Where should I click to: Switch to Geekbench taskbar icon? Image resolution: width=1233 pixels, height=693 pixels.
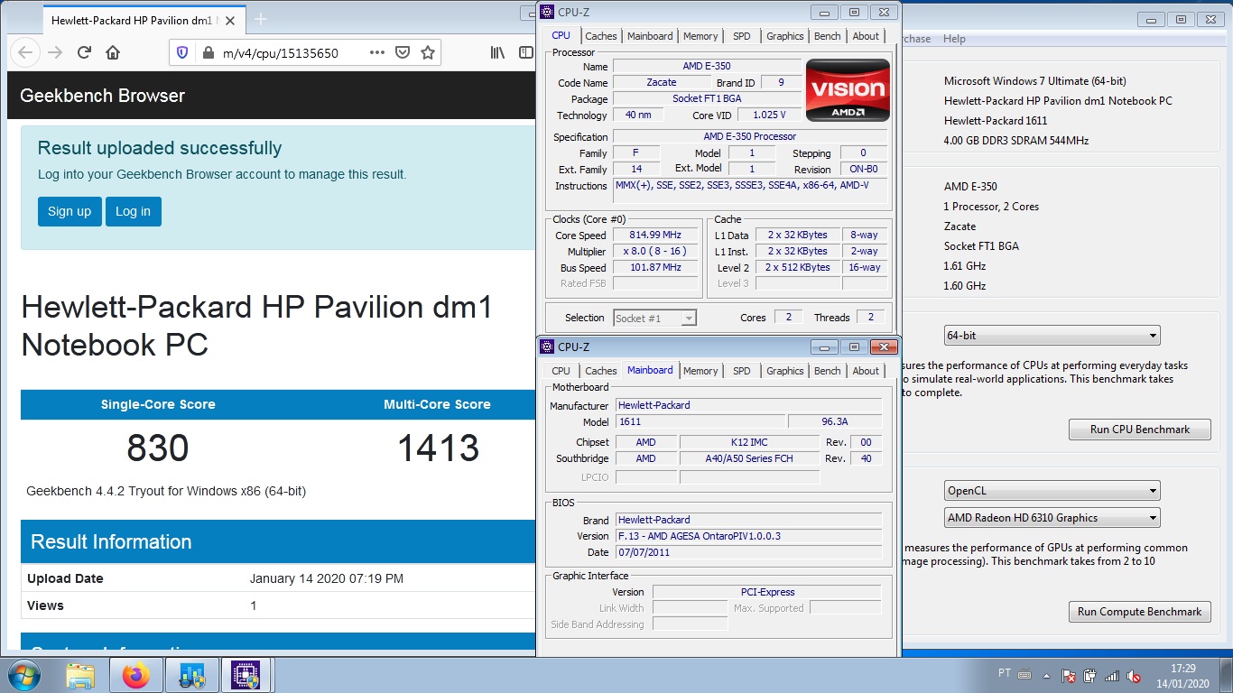pyautogui.click(x=193, y=675)
